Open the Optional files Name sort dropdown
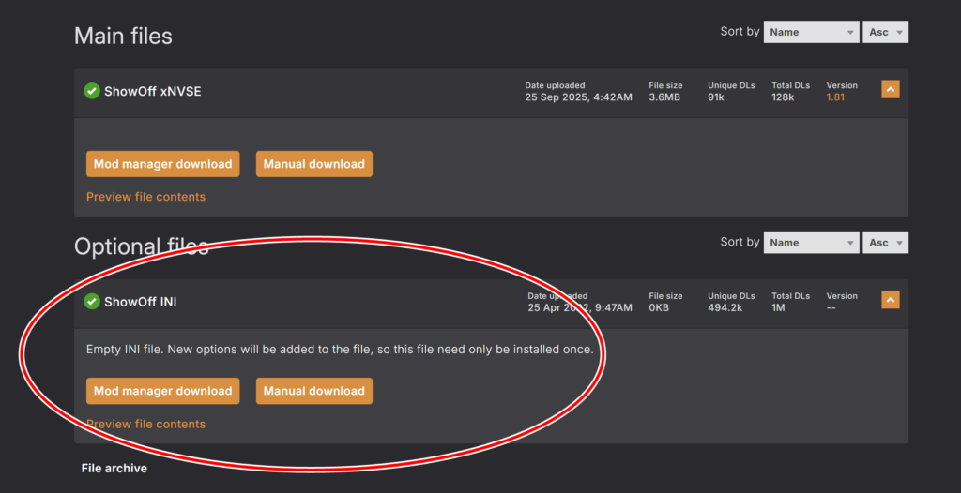This screenshot has height=493, width=961. 811,243
